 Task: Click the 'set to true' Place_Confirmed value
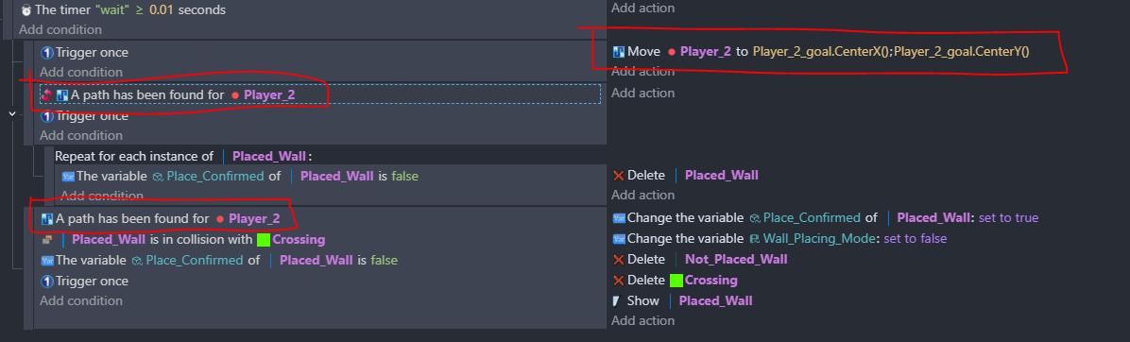pos(1008,217)
